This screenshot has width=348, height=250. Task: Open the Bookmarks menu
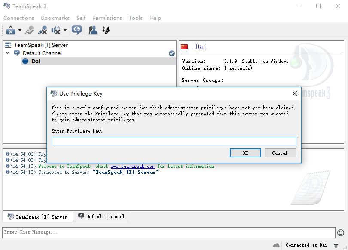(55, 18)
